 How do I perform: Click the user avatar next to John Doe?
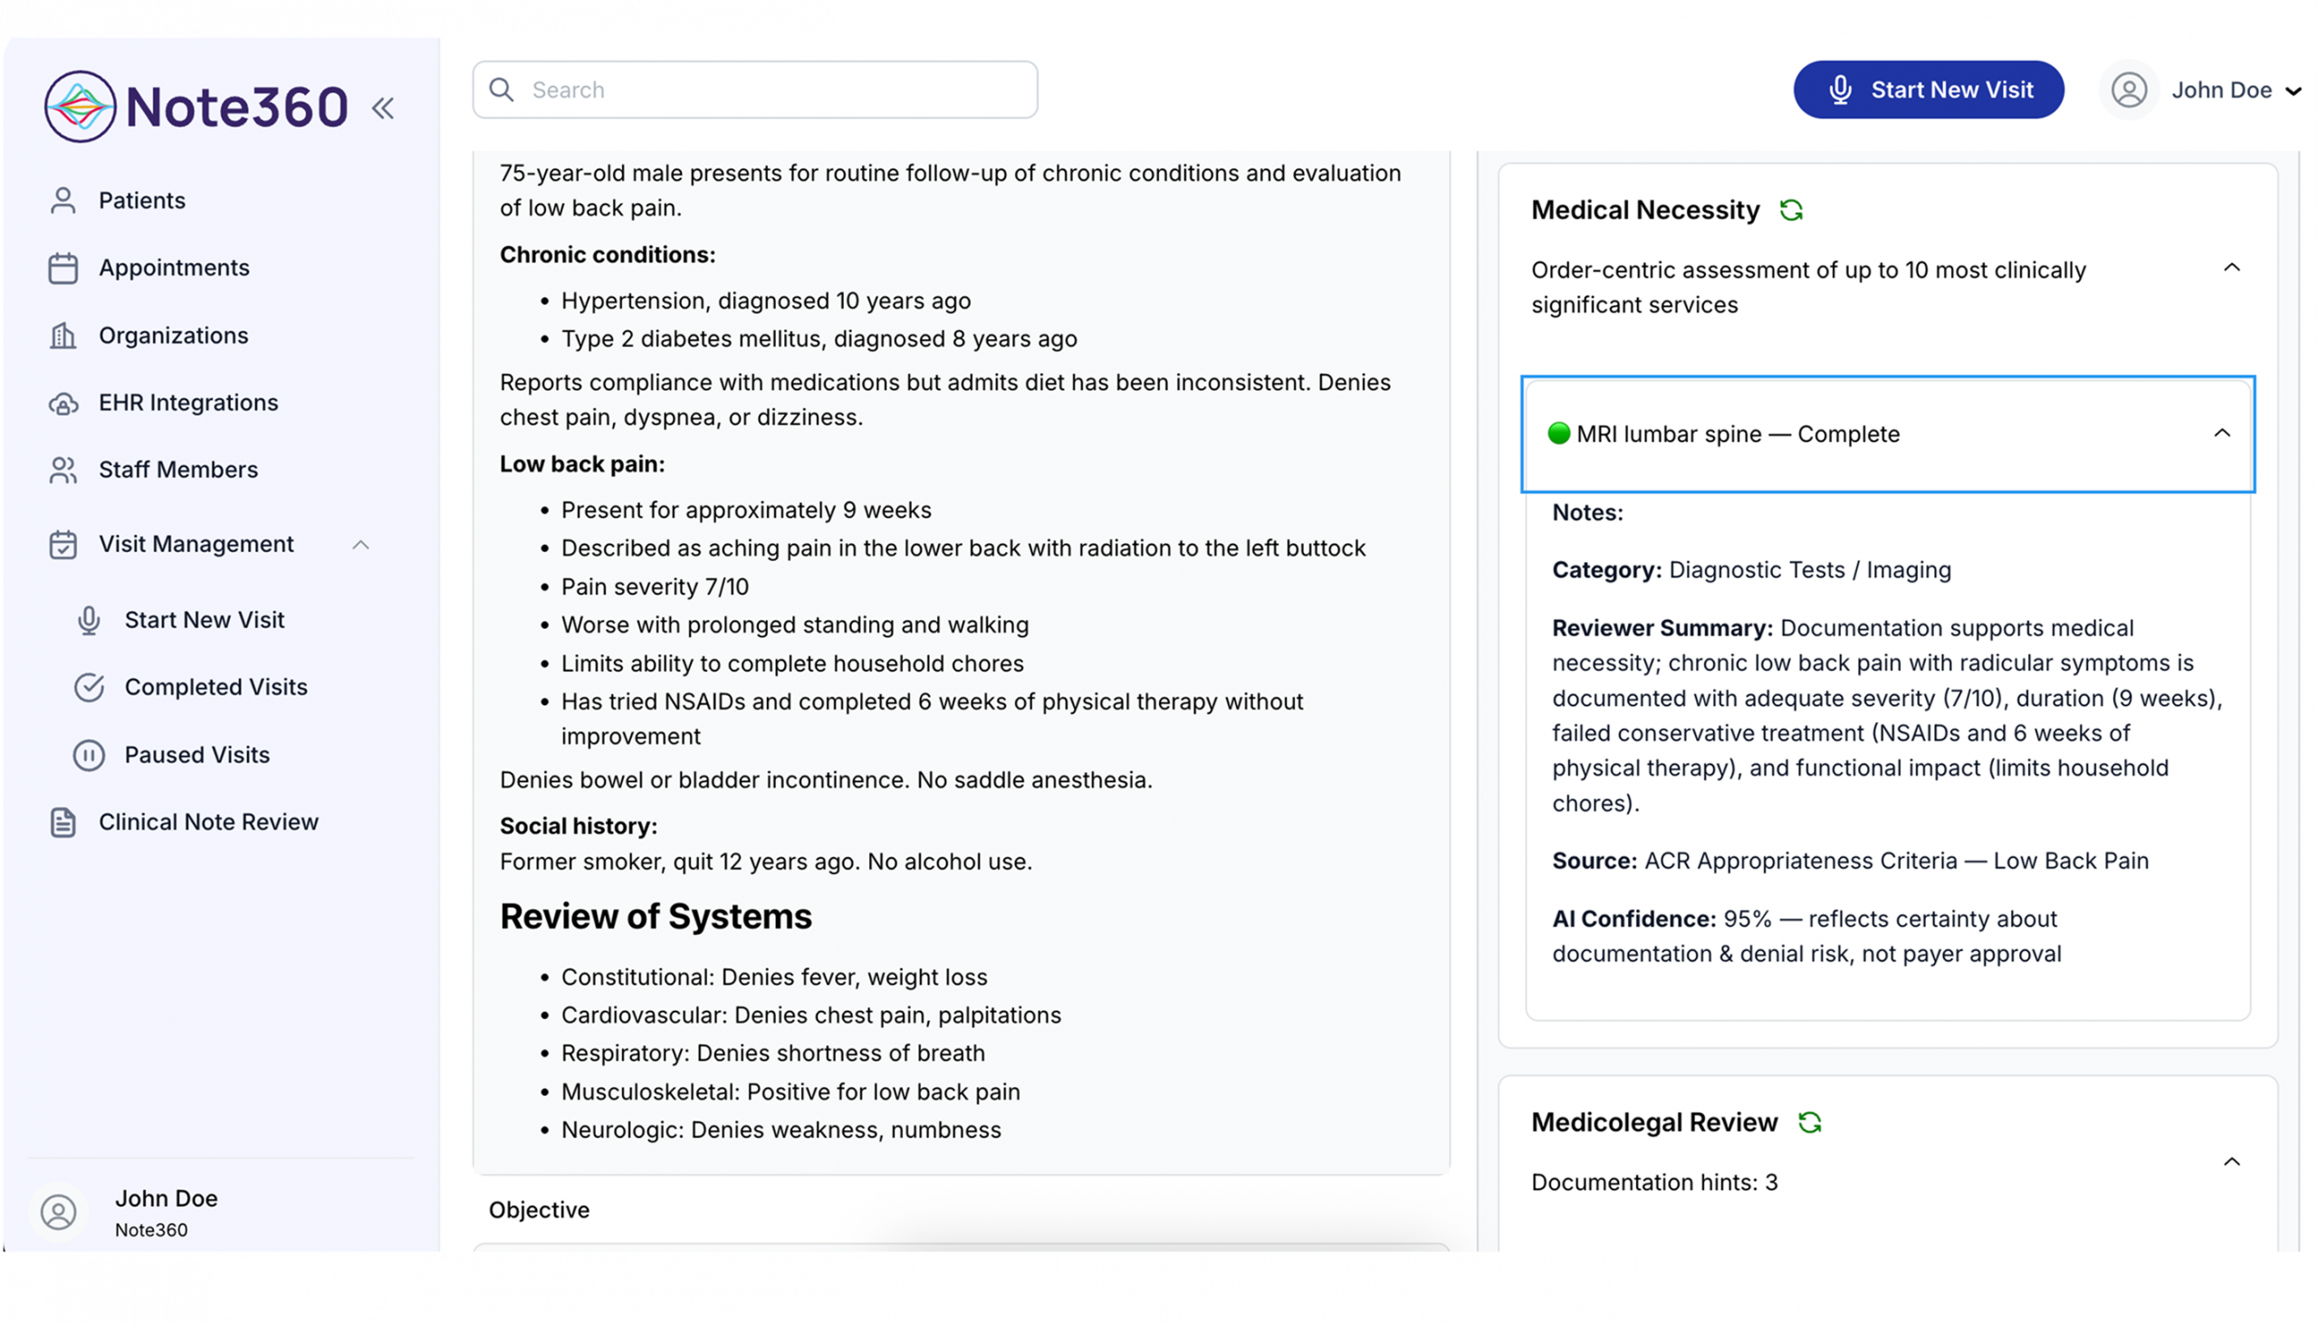(x=2129, y=91)
